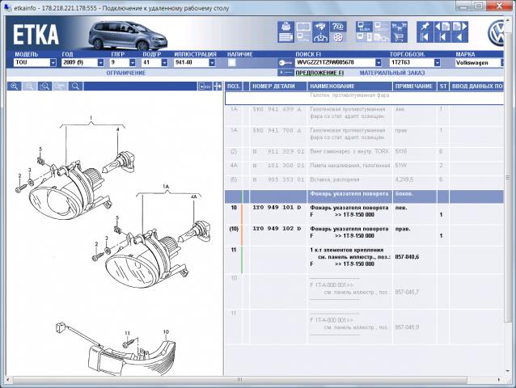Click the left-arrow with bar icon, middle
Viewport: 516px width, 388px height.
pyautogui.click(x=442, y=37)
